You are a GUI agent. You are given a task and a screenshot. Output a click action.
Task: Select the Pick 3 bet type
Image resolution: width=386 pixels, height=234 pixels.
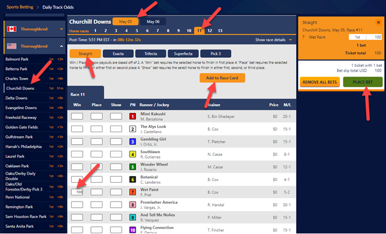[216, 53]
